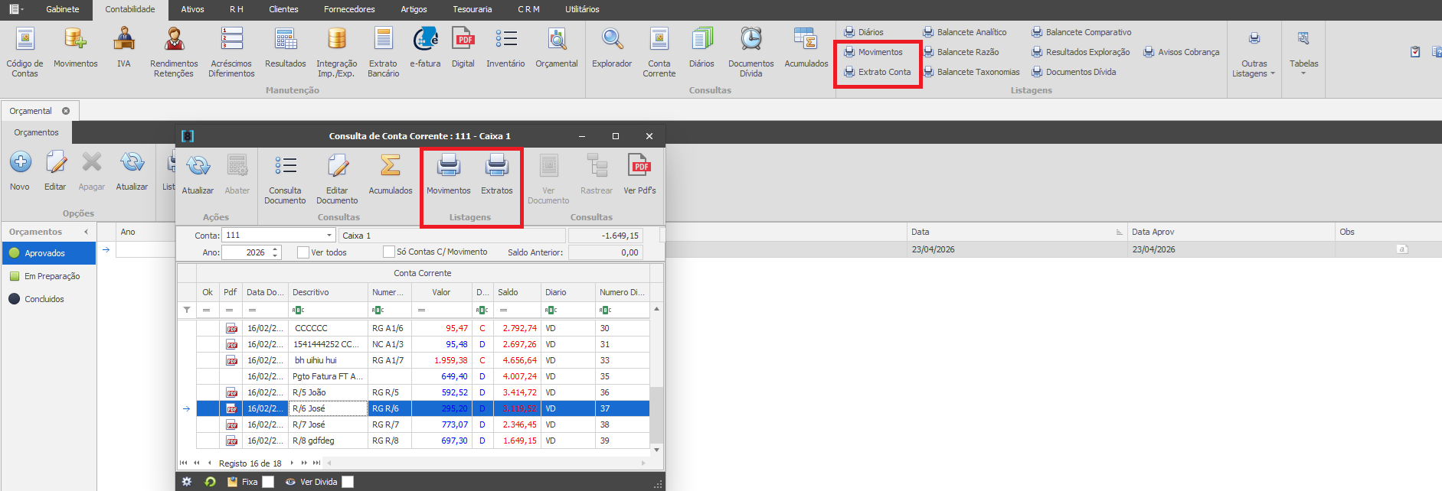1442x491 pixels.
Task: Select Em Preparação budget status
Action: (x=51, y=276)
